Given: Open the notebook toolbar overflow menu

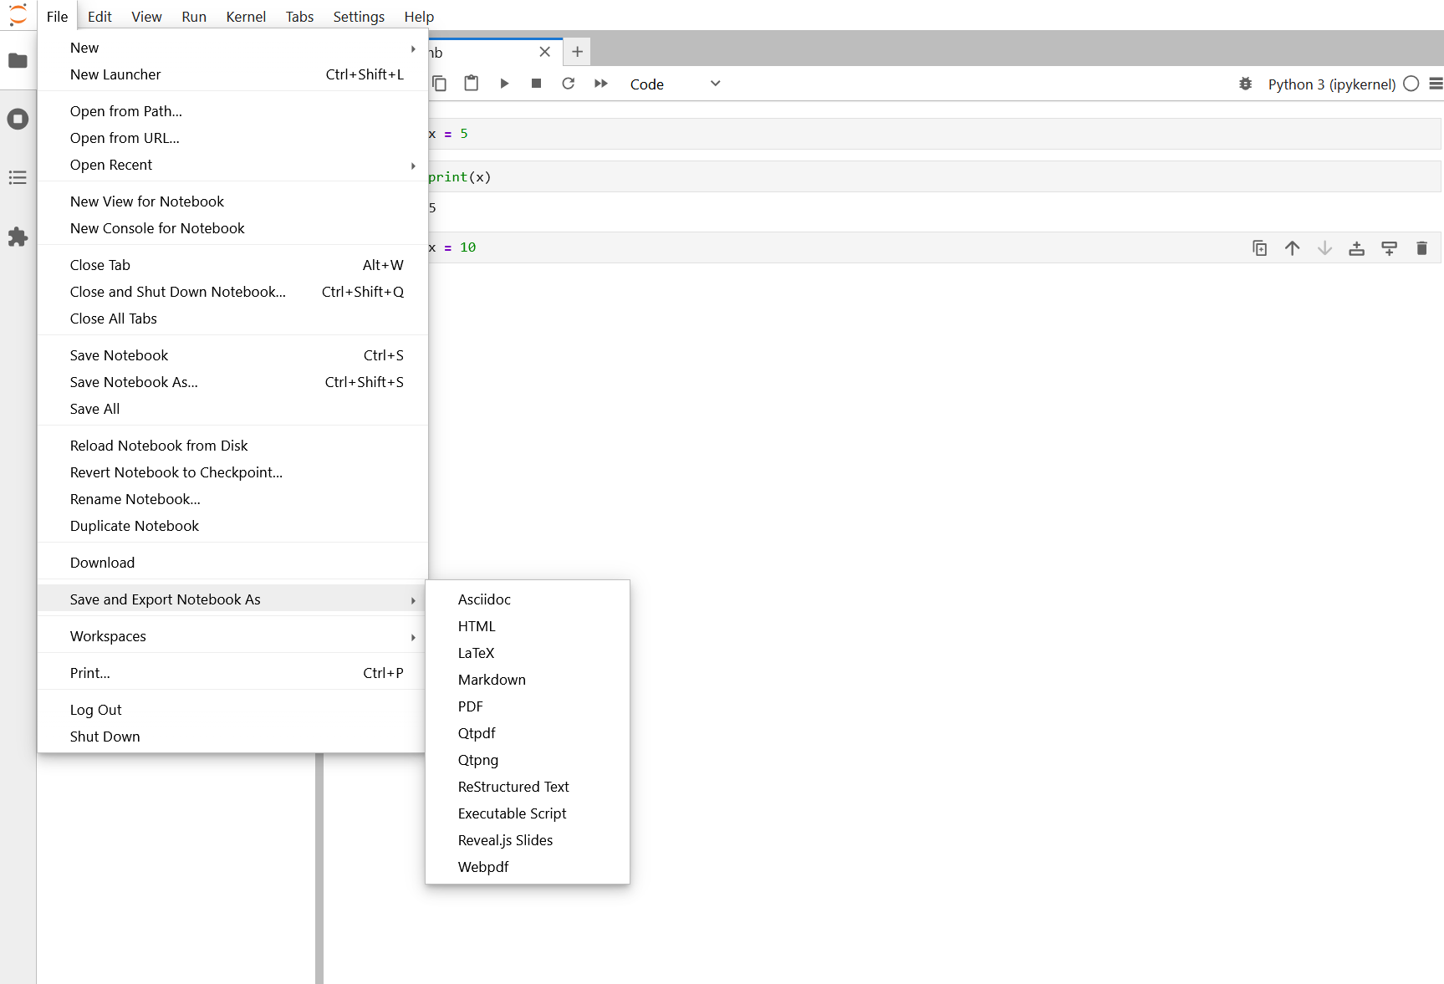Looking at the screenshot, I should tap(1436, 84).
